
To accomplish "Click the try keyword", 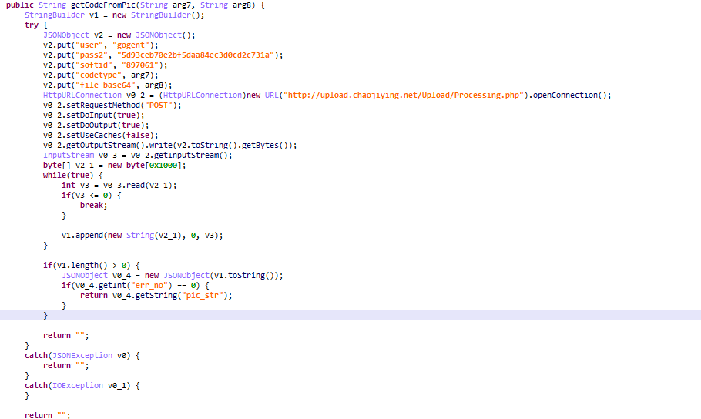I will tap(32, 25).
